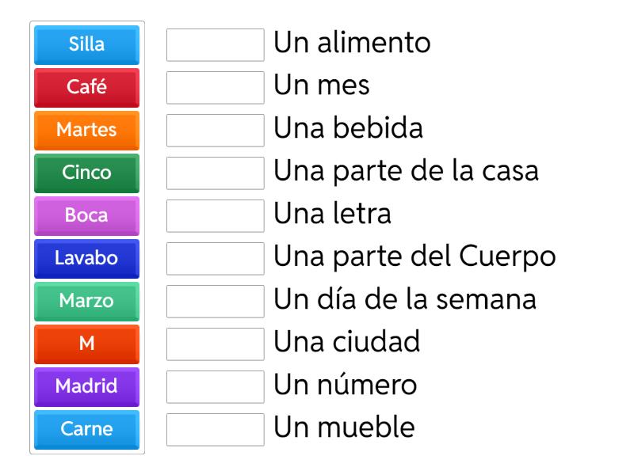This screenshot has height=475, width=634.
Task: Click the teal Marzo tile
Action: pos(87,301)
